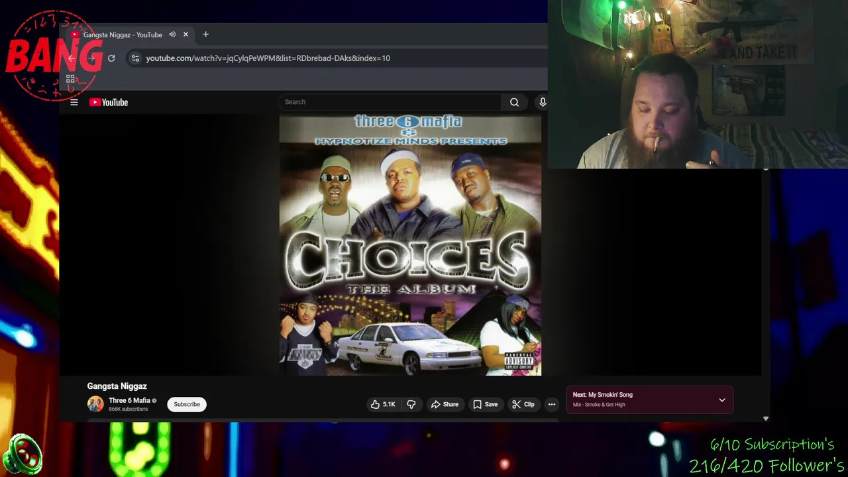Mute the tab using the speaker icon
The width and height of the screenshot is (848, 477).
(x=172, y=34)
